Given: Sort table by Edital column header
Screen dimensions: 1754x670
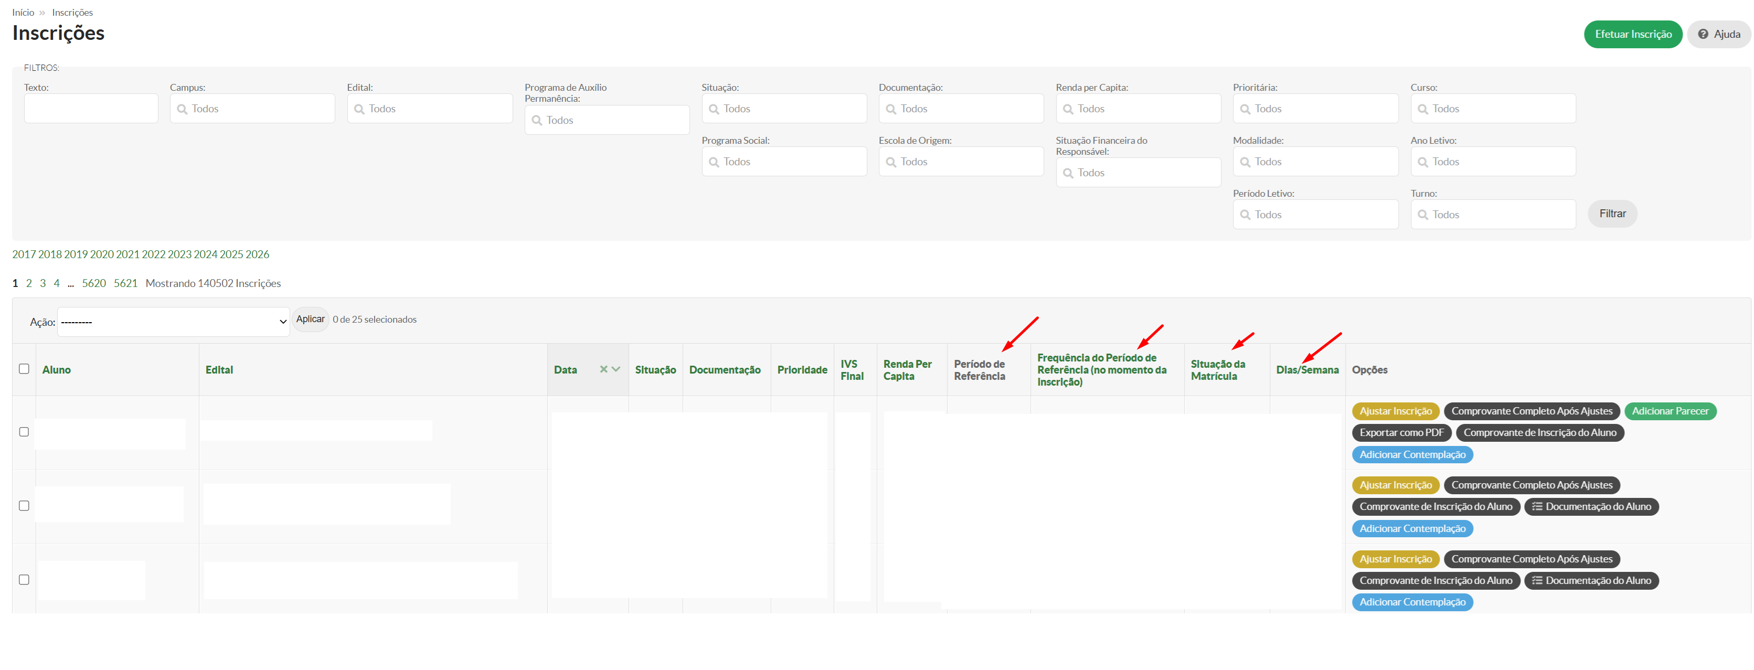Looking at the screenshot, I should 219,370.
